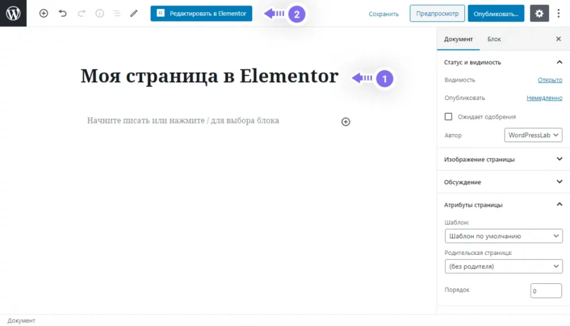Open Шаблон по умолчанию dropdown
The height and width of the screenshot is (326, 570).
pos(503,236)
